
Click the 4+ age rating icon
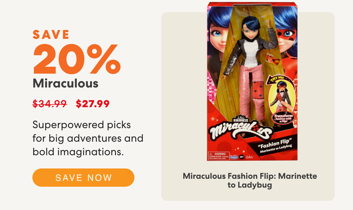(242, 157)
